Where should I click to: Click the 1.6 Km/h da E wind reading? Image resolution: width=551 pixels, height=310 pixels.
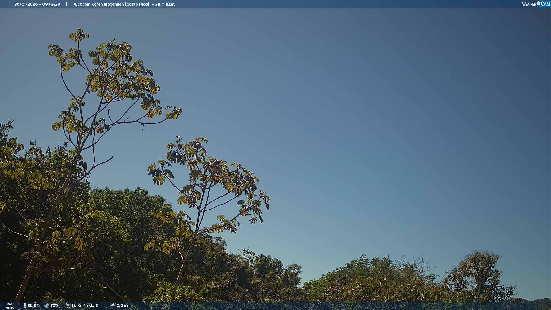85,305
